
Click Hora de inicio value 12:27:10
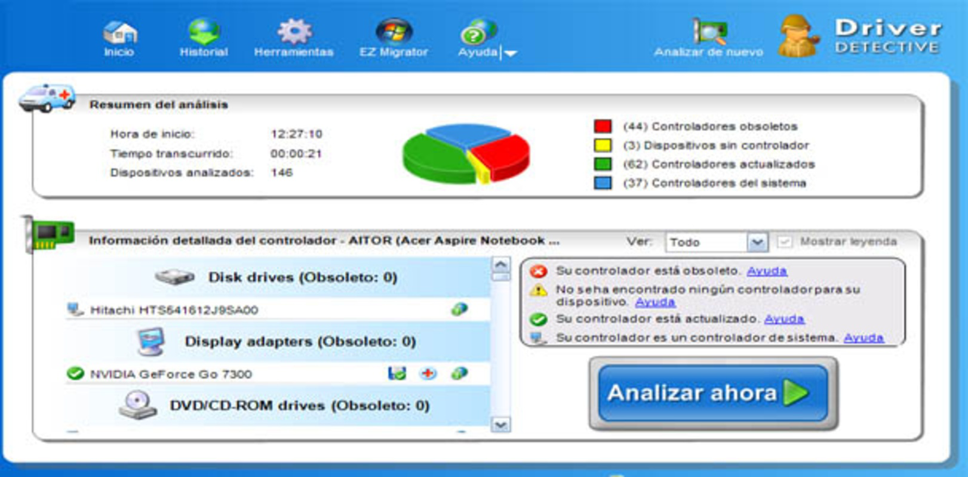tap(296, 134)
